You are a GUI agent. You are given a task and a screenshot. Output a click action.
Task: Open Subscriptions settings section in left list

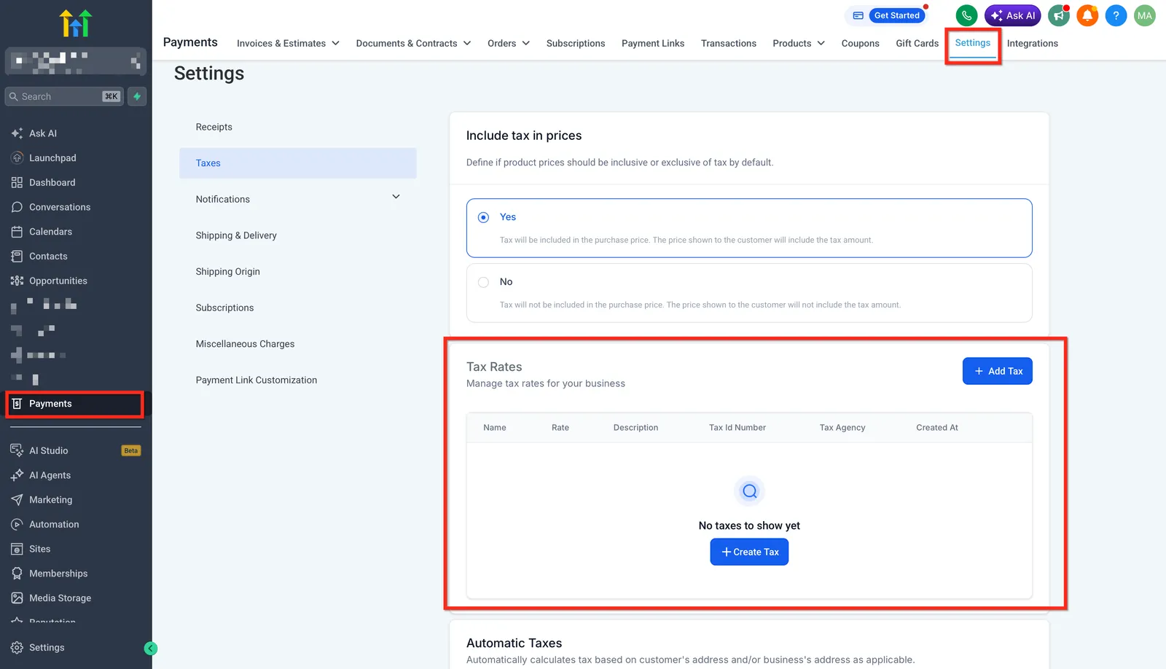click(298, 308)
